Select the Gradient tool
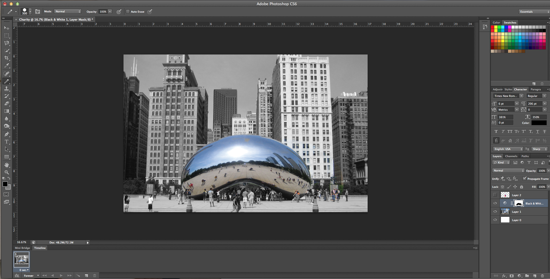 [7, 111]
